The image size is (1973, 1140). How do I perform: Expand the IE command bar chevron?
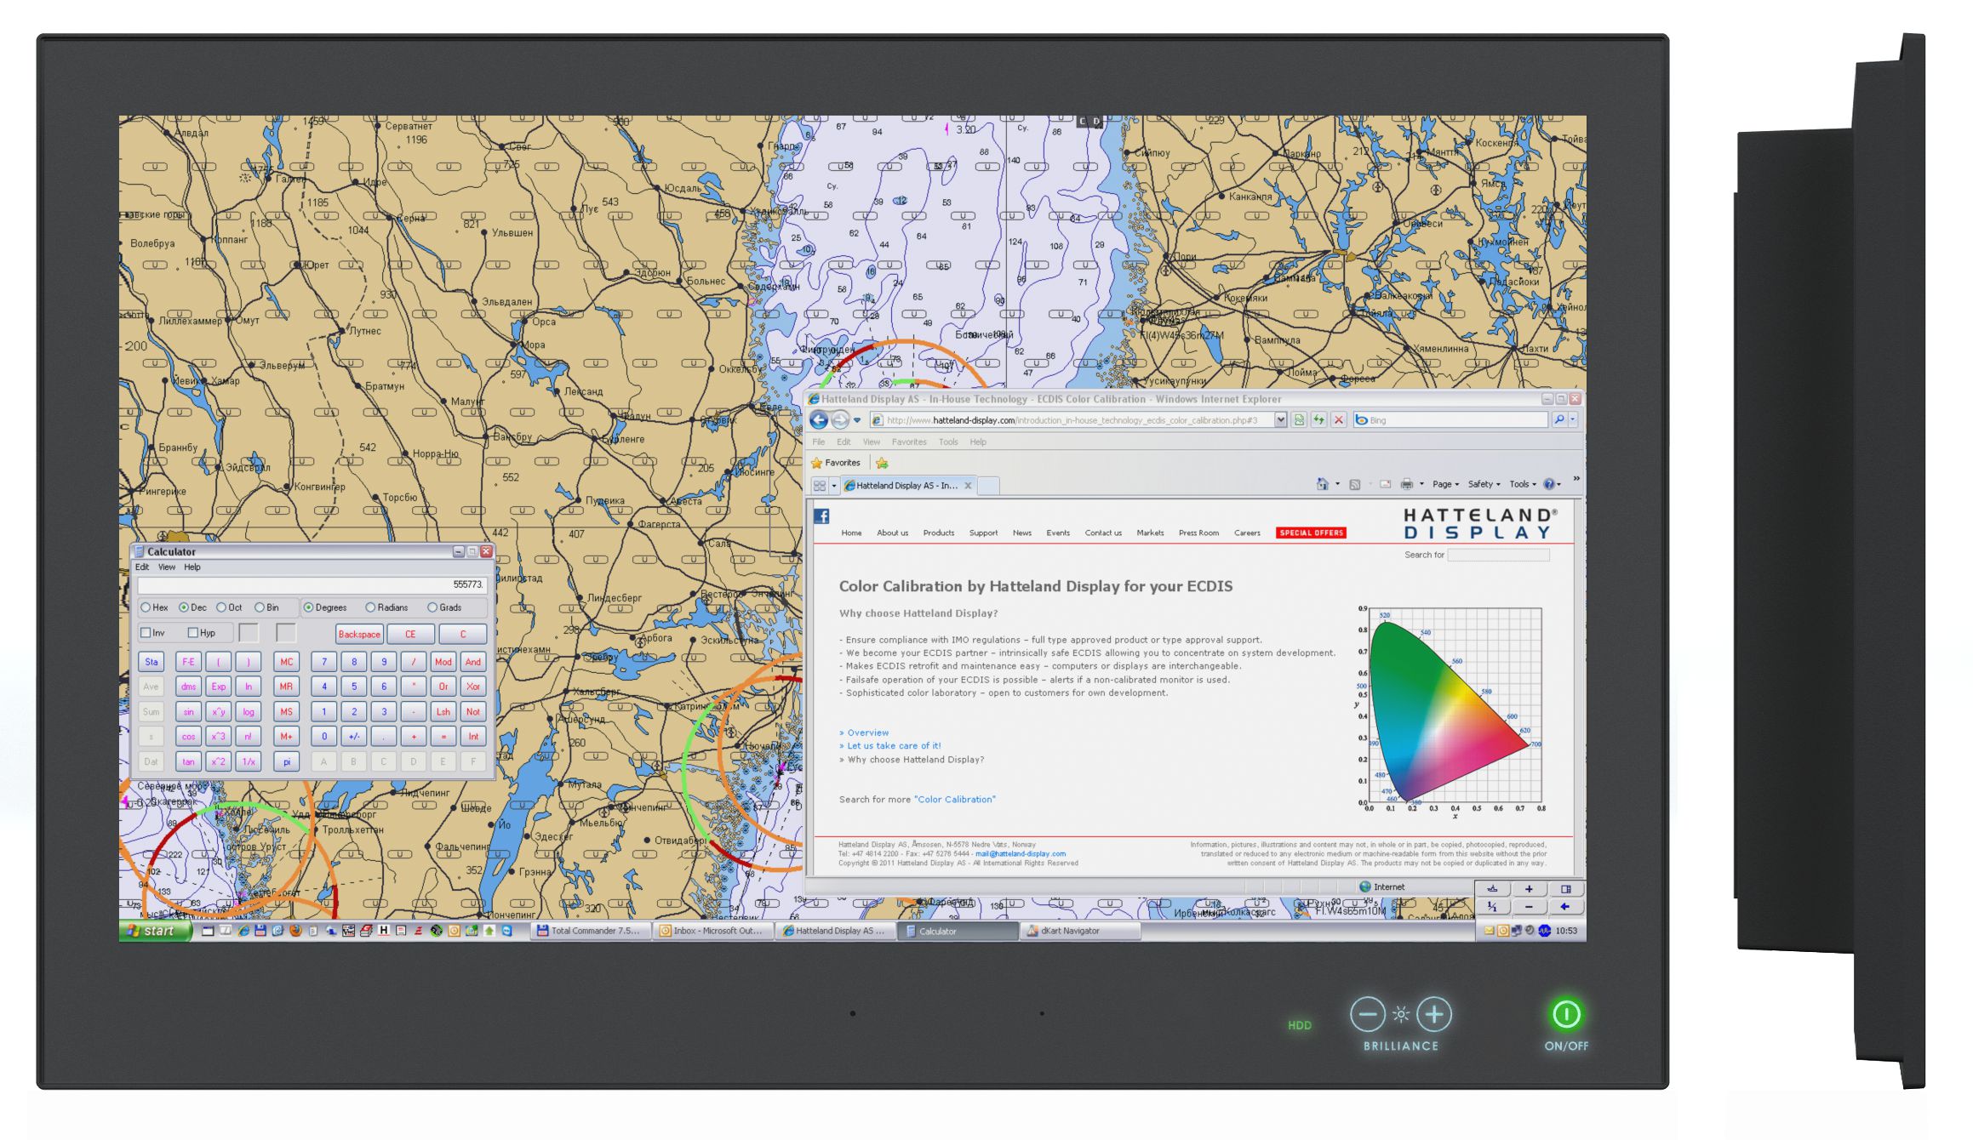[x=1576, y=479]
